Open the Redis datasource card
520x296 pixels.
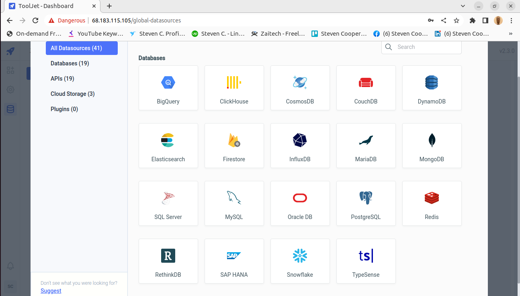[x=432, y=203]
